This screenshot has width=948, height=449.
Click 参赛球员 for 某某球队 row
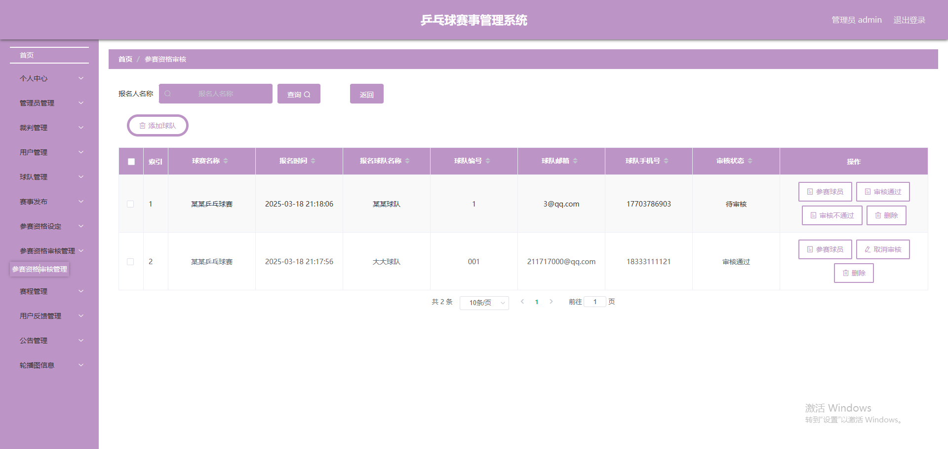click(x=825, y=192)
